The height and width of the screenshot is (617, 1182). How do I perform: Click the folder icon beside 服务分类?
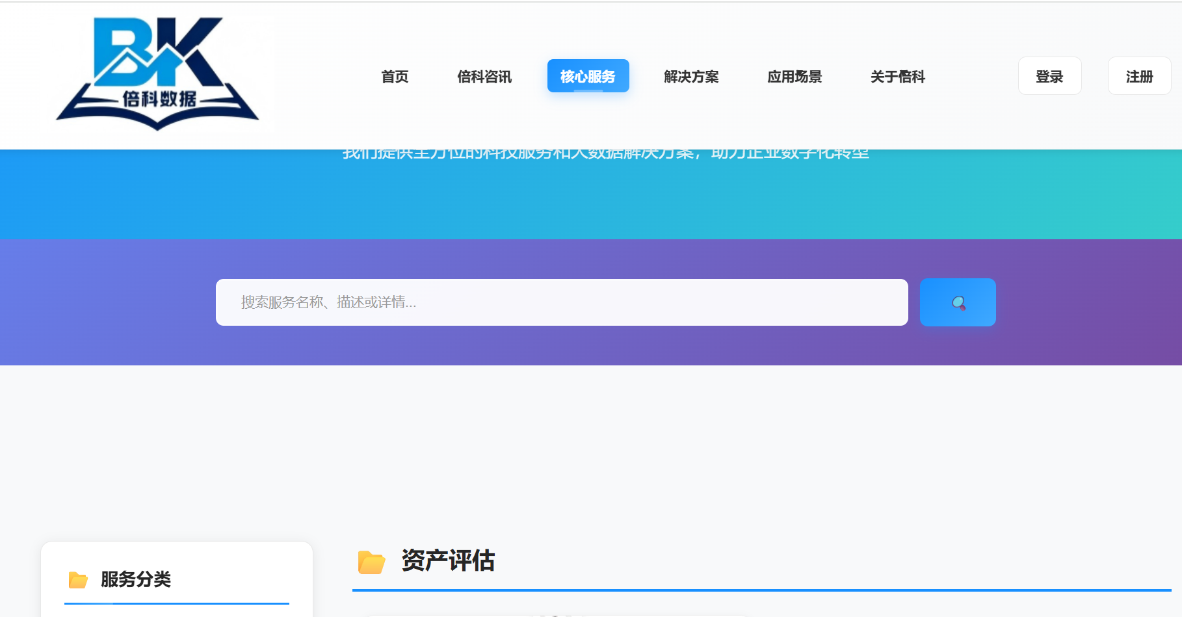78,579
